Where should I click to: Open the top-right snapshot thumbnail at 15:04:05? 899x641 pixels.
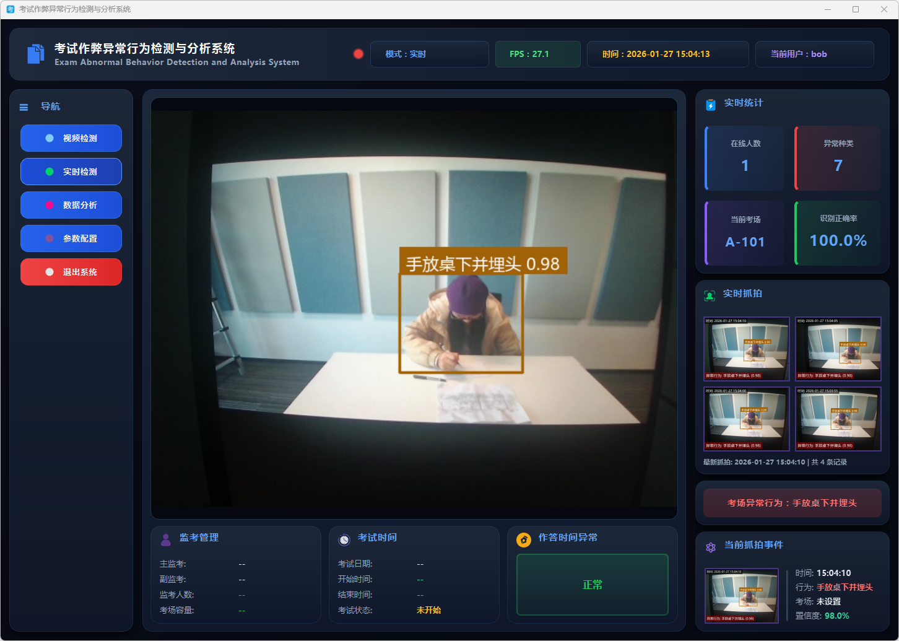click(x=838, y=349)
